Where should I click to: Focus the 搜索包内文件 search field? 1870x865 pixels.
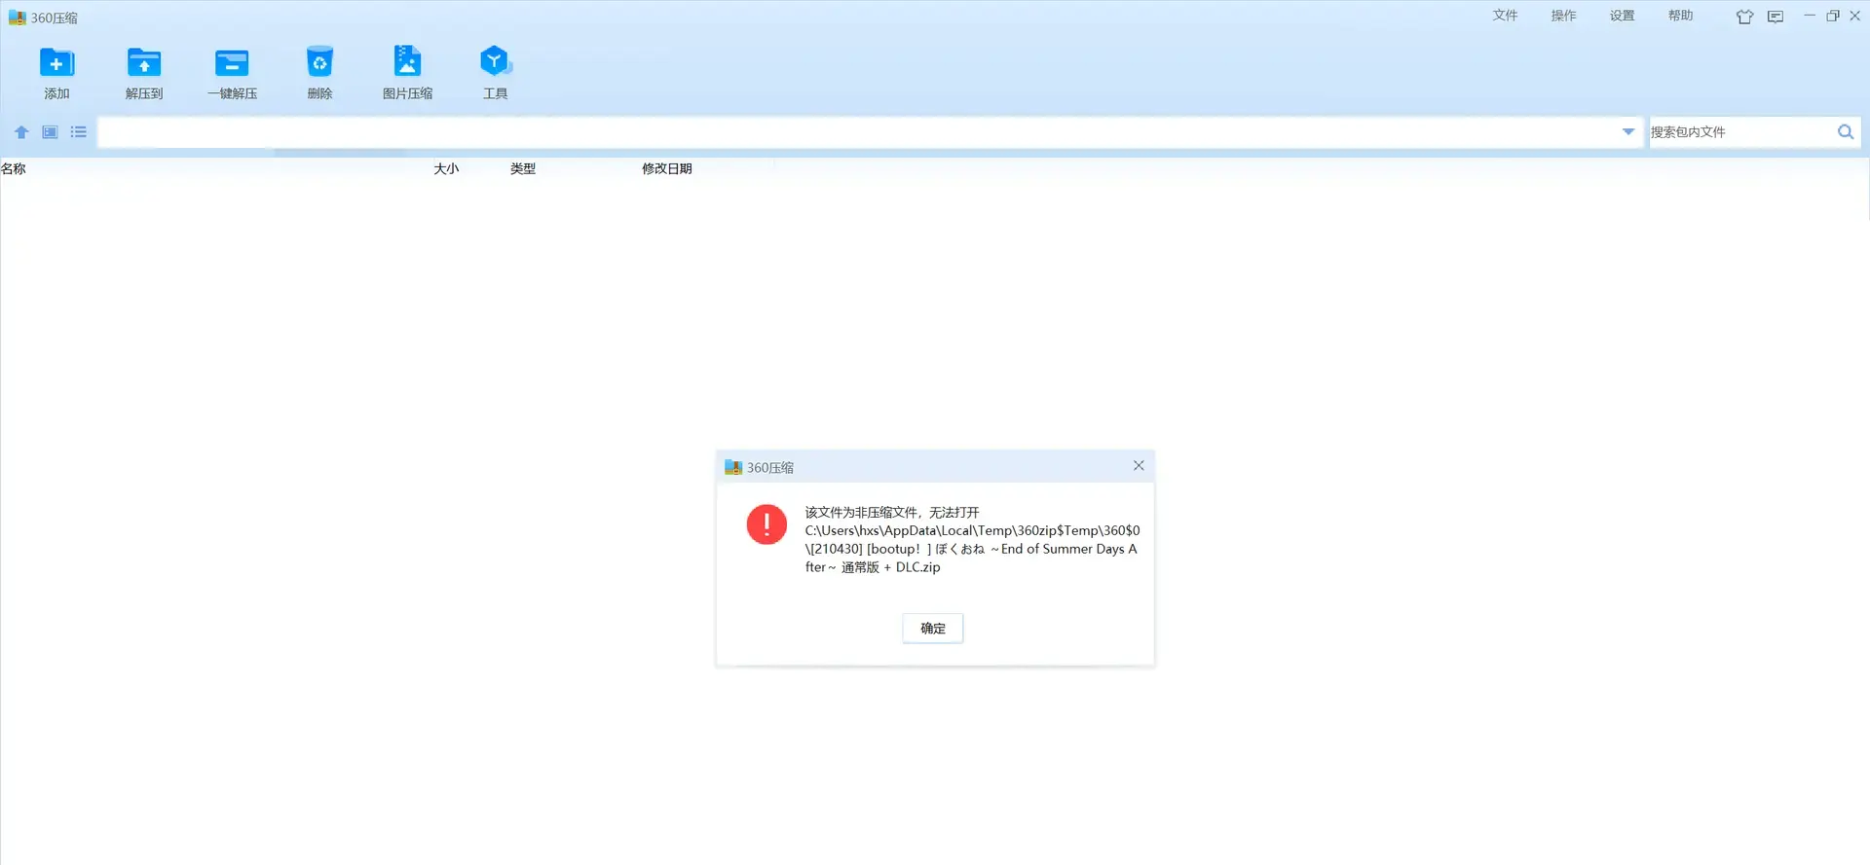pos(1739,132)
